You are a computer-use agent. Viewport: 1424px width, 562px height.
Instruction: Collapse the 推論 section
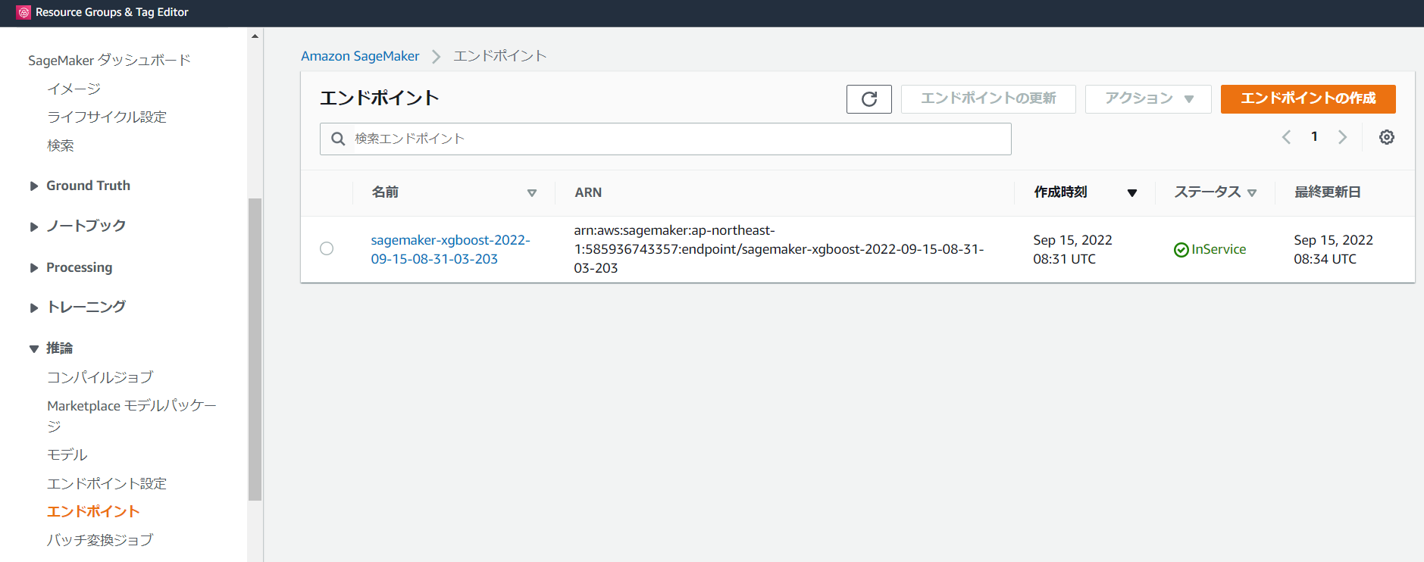click(33, 349)
